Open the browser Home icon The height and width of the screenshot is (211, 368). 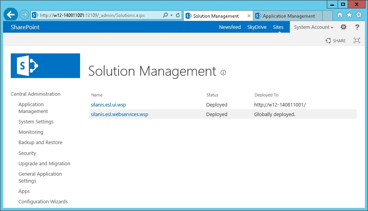pos(340,15)
